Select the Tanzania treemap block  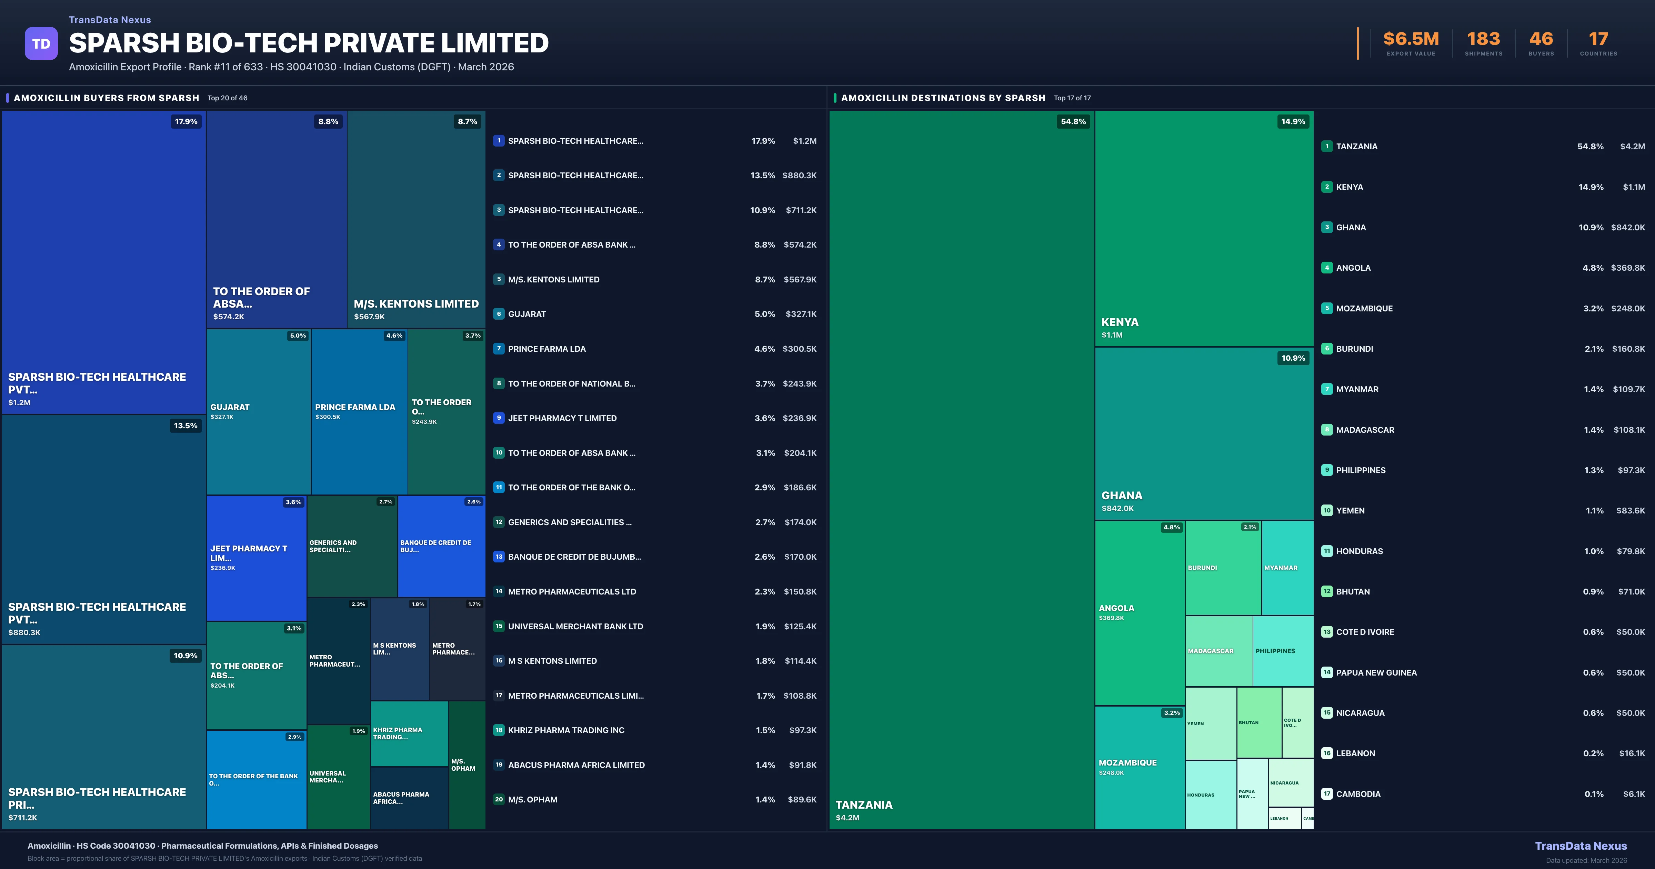(x=961, y=469)
